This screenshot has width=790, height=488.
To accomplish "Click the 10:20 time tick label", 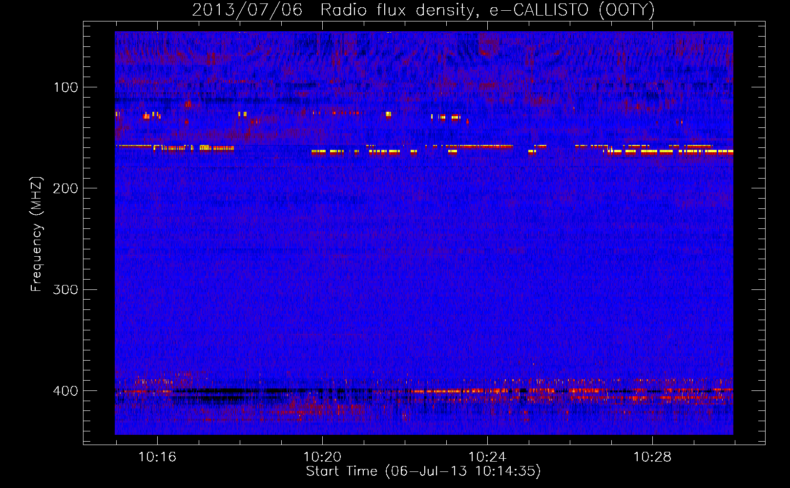I will pyautogui.click(x=322, y=457).
